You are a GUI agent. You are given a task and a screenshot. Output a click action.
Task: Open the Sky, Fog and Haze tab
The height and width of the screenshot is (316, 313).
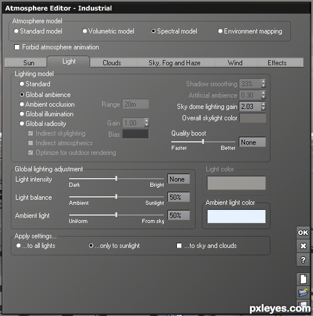175,63
